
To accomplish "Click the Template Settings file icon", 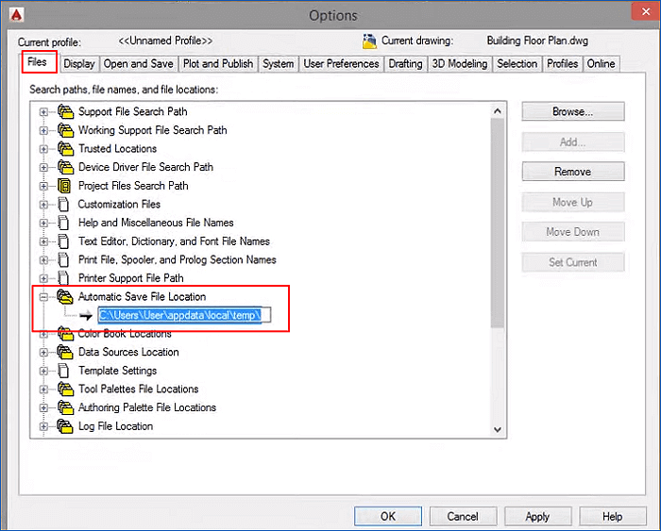I will pyautogui.click(x=64, y=371).
